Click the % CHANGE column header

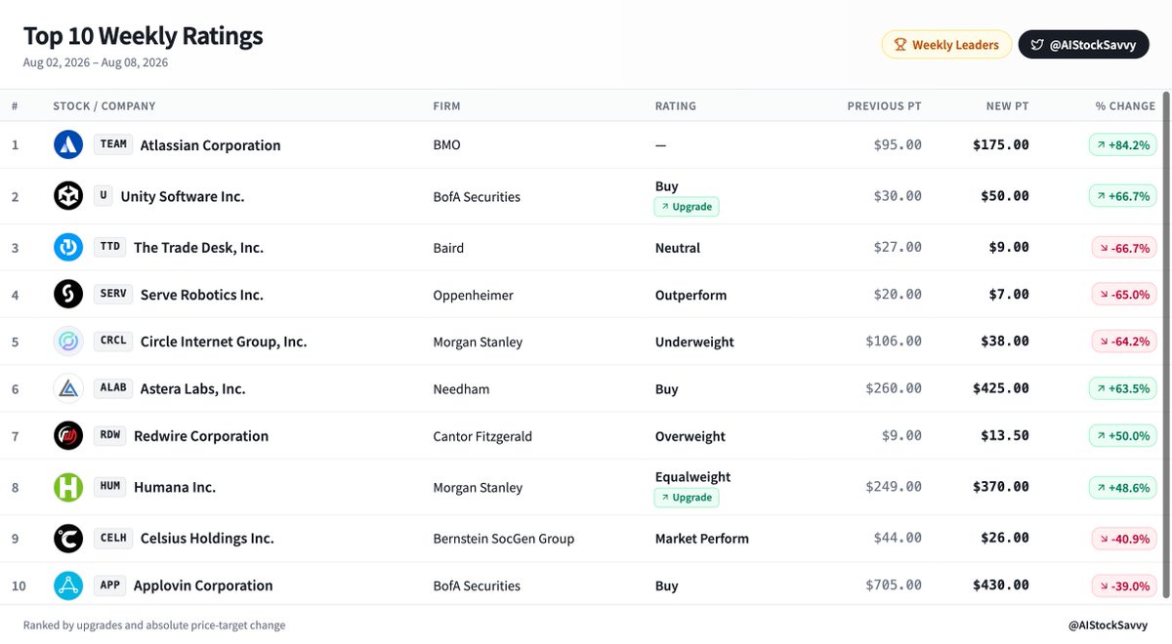point(1125,106)
